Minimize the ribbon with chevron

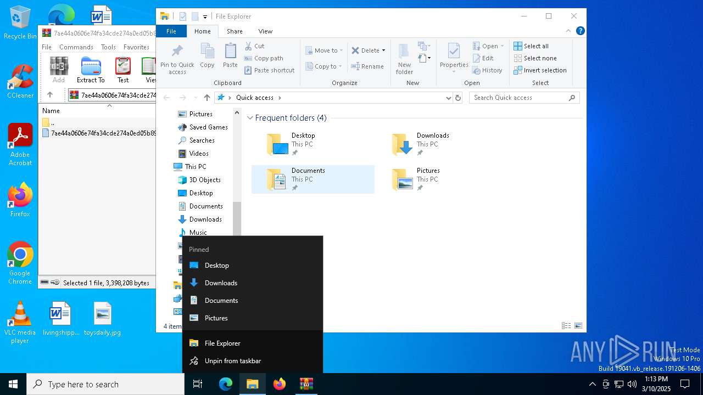tap(568, 31)
